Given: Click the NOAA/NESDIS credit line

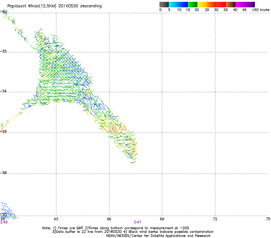Looking at the screenshot, I should (158, 236).
